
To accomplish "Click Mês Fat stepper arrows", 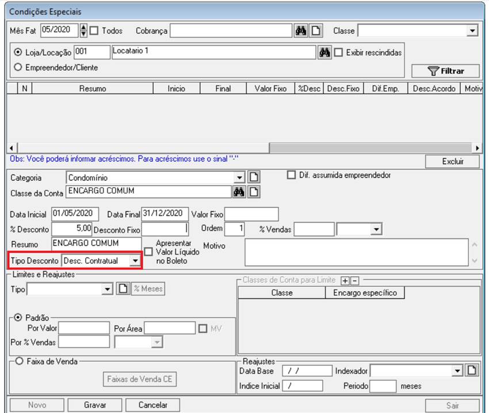I will (x=83, y=30).
